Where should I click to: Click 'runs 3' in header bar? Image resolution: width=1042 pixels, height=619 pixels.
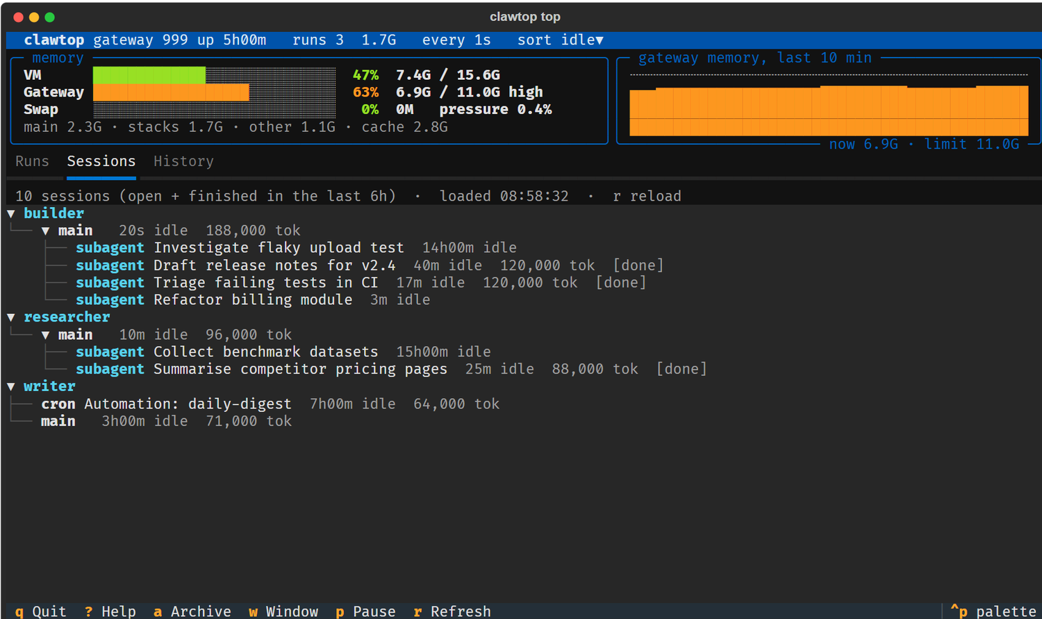[318, 40]
